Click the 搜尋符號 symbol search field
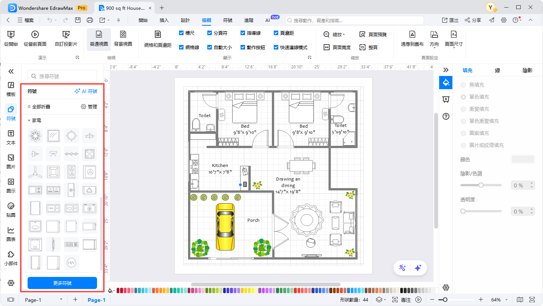This screenshot has height=306, width=543. tap(62, 76)
